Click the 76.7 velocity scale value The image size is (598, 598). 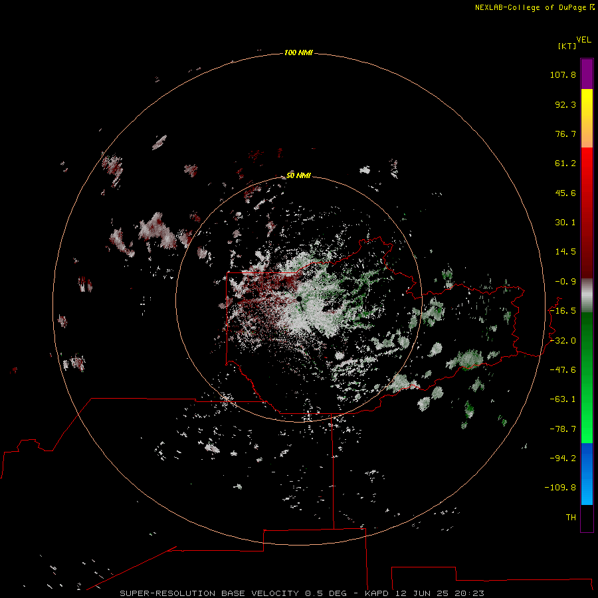pos(565,134)
